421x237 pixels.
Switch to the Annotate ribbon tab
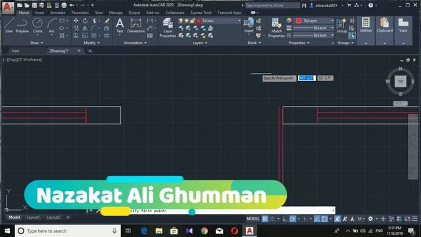pyautogui.click(x=58, y=13)
